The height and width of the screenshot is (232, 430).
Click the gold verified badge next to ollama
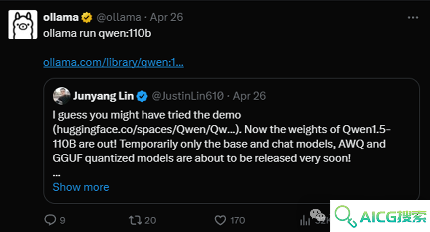[87, 18]
